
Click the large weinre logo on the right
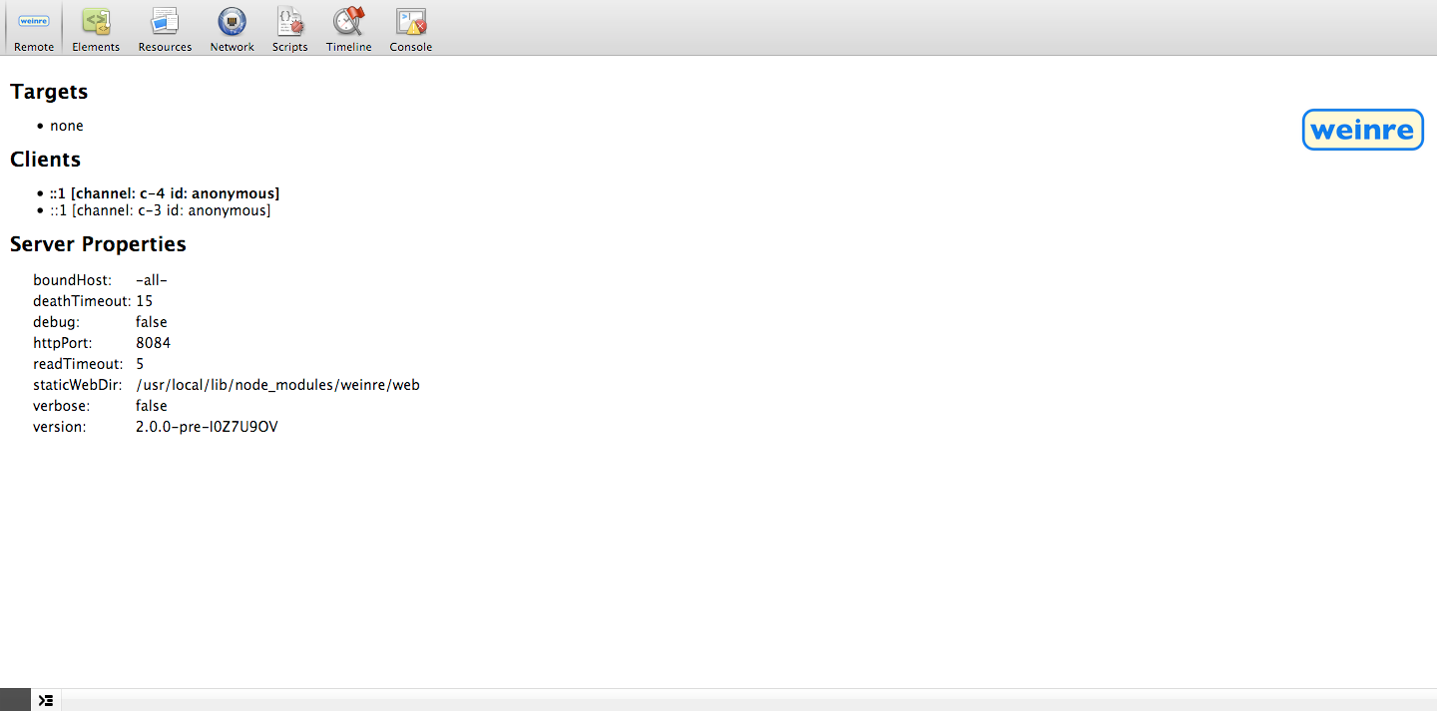point(1362,130)
